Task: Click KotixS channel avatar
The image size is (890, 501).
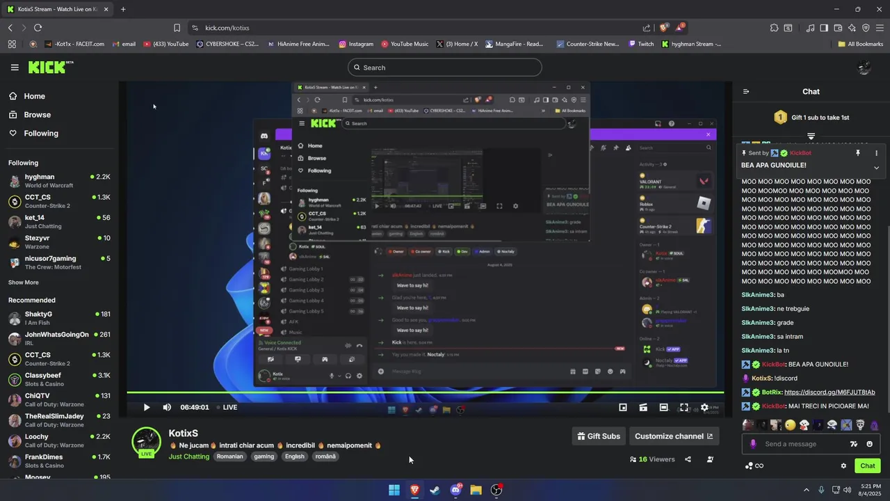Action: pyautogui.click(x=146, y=443)
